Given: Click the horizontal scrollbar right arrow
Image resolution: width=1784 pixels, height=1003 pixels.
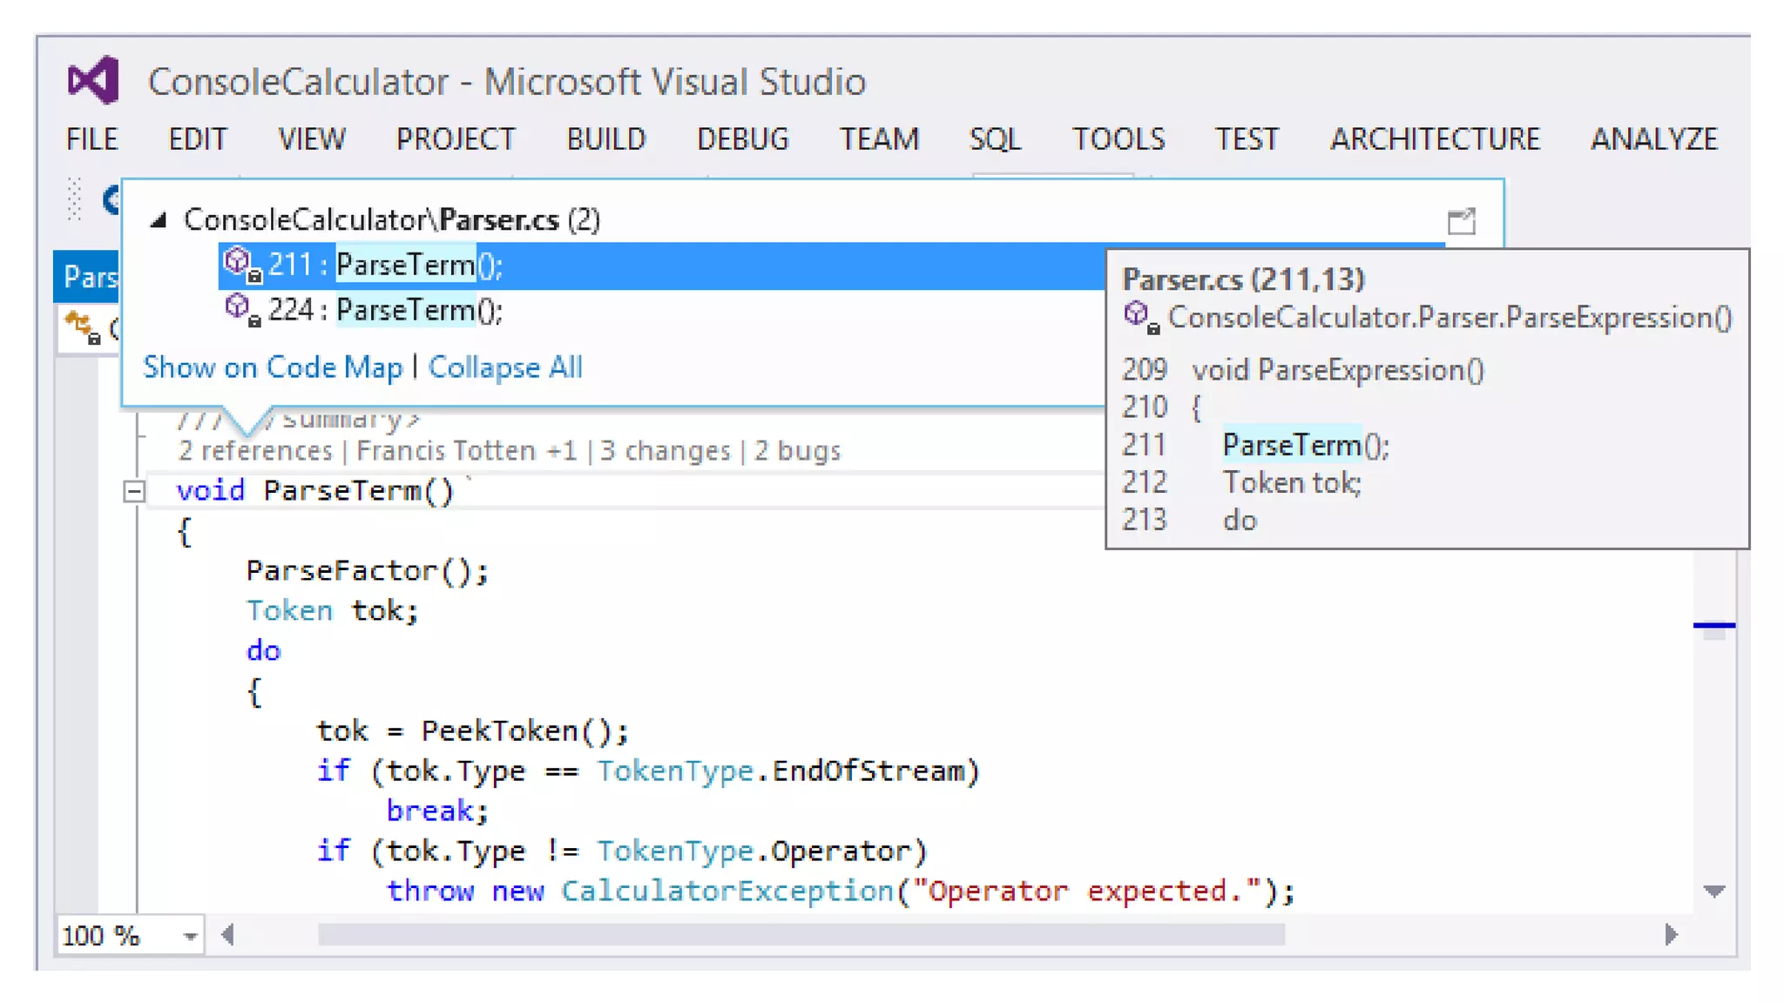Looking at the screenshot, I should point(1670,935).
